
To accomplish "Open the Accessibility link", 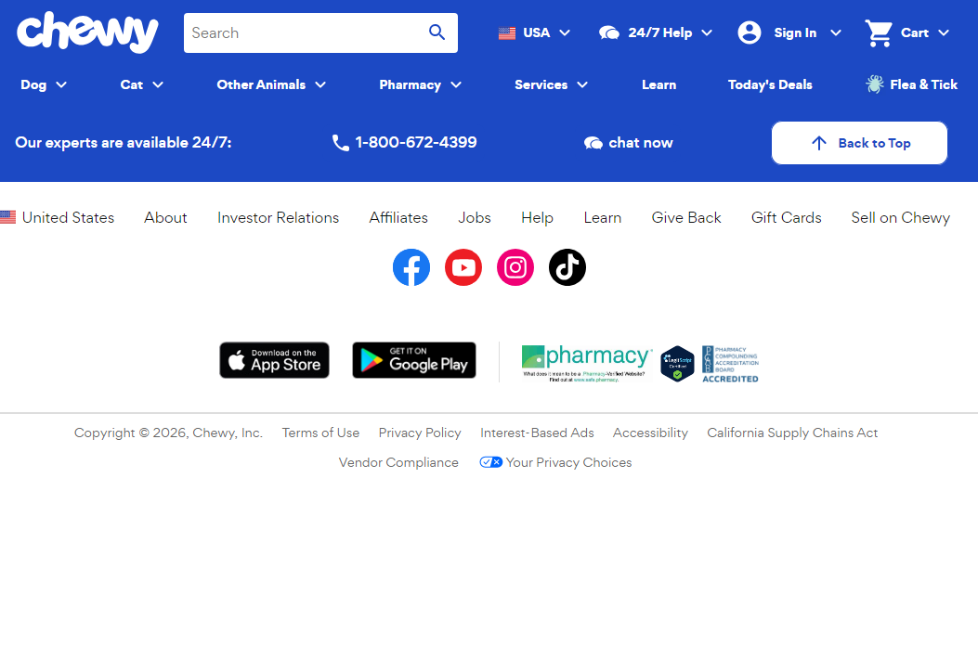I will [650, 433].
